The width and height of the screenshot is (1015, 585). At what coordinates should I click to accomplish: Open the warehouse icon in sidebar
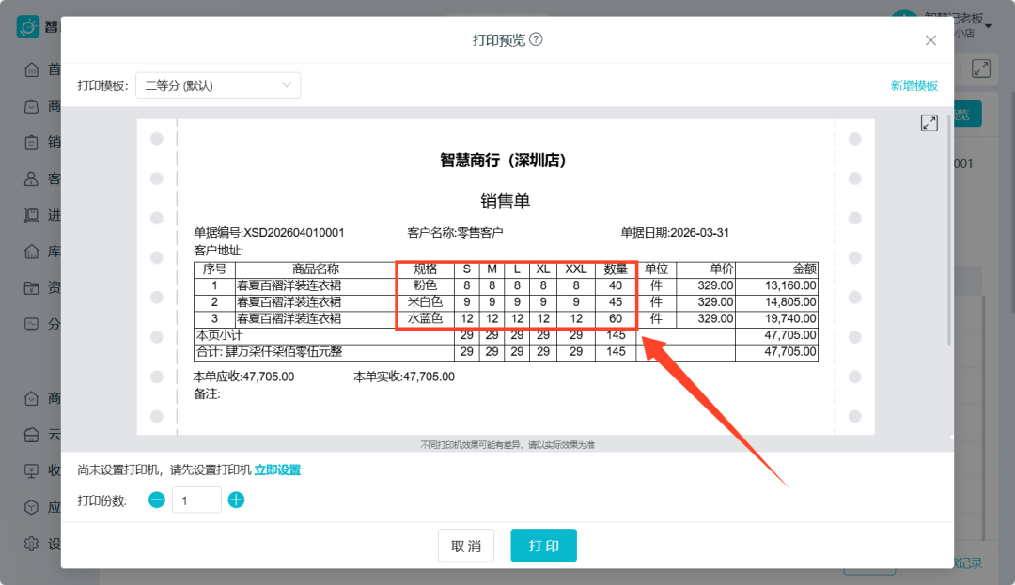32,252
